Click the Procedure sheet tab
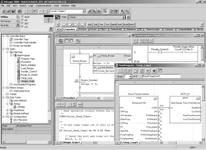This screenshot has width=206, height=150. [69, 98]
